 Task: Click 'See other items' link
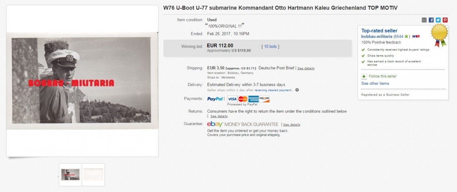(x=375, y=84)
